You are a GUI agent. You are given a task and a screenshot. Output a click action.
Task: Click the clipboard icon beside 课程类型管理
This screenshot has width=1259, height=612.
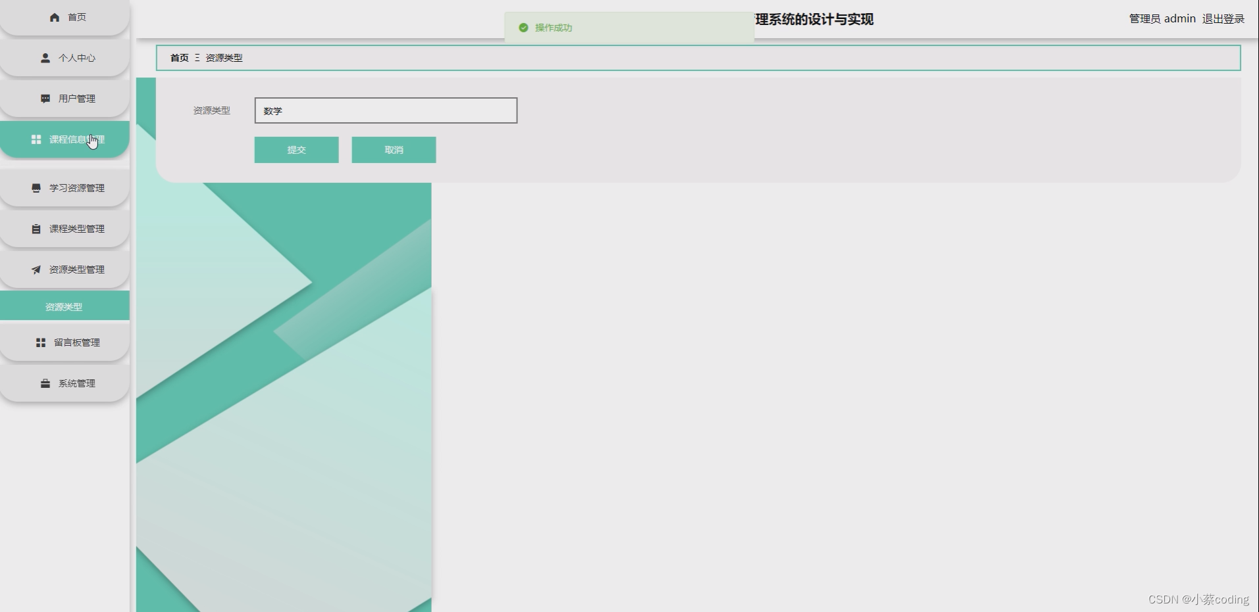(36, 229)
